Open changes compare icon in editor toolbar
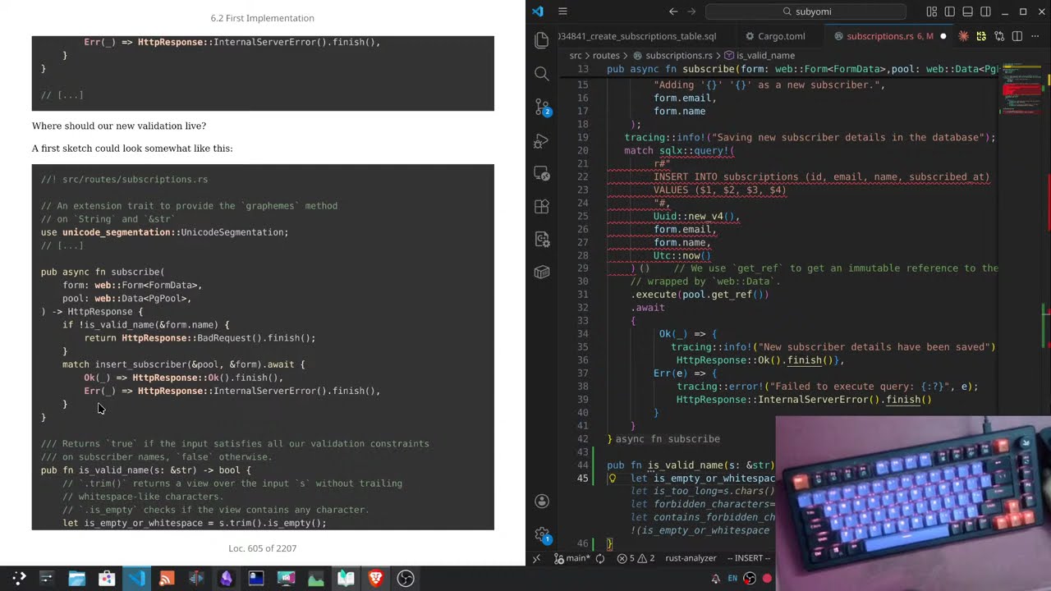 pyautogui.click(x=999, y=36)
